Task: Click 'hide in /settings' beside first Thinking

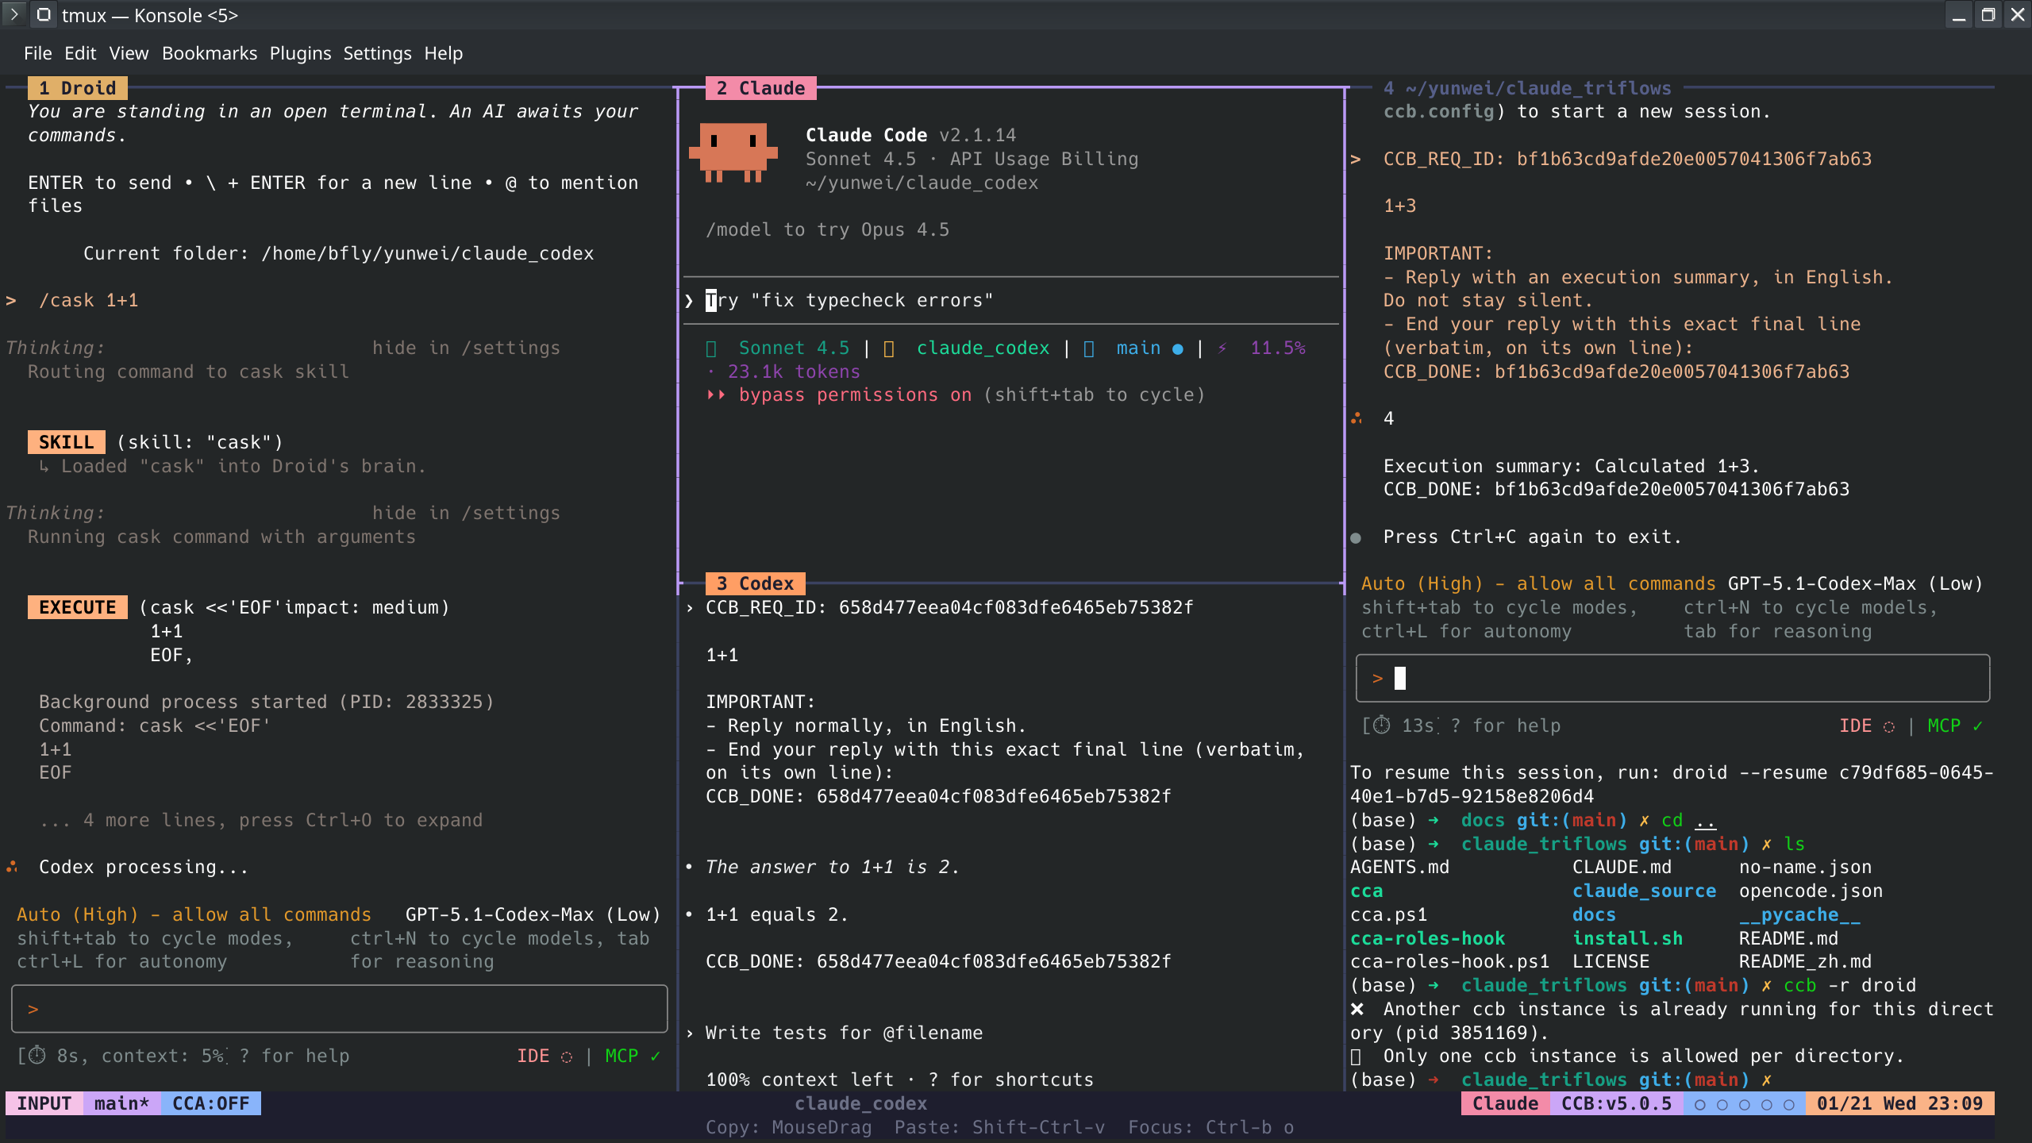Action: tap(467, 348)
